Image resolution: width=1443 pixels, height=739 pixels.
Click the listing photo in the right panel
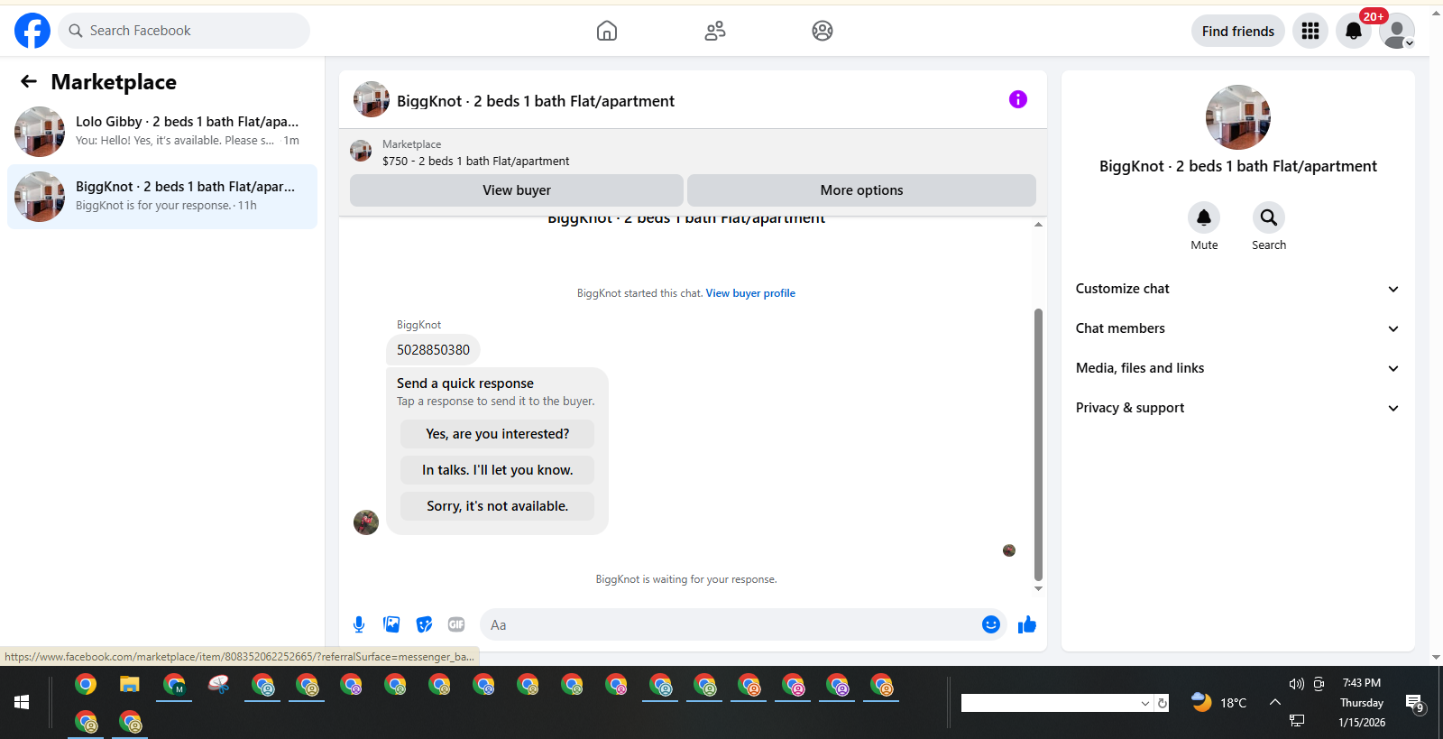click(1238, 117)
